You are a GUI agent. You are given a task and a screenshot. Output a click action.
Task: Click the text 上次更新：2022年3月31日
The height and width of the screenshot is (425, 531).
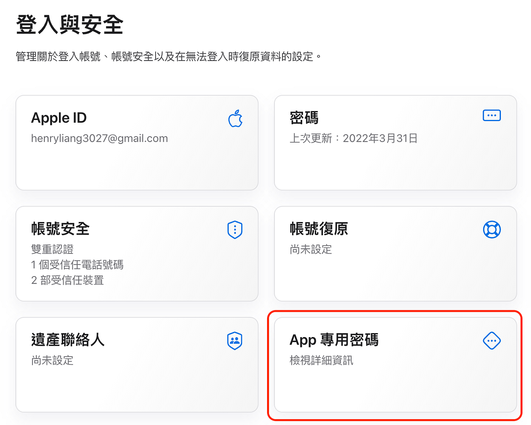tap(353, 138)
